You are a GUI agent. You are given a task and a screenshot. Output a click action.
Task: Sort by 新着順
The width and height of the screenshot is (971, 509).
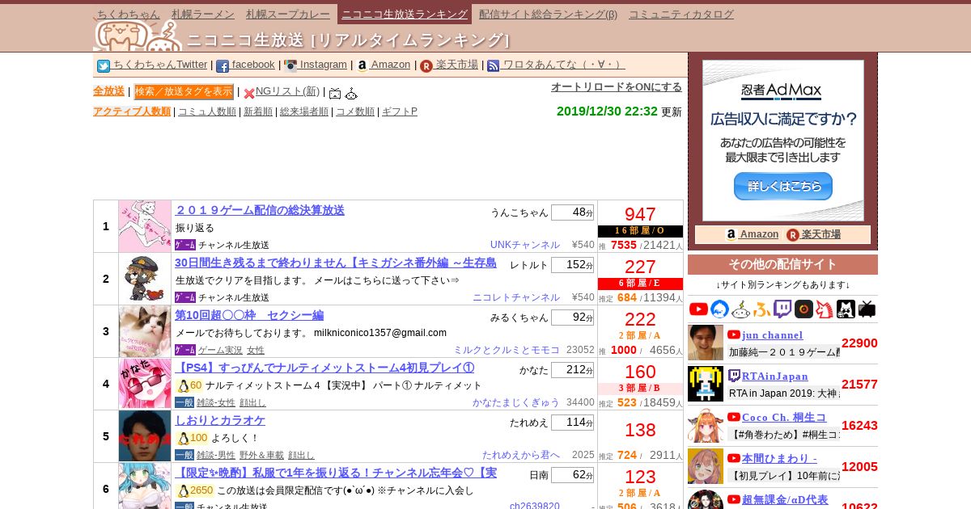tap(258, 111)
